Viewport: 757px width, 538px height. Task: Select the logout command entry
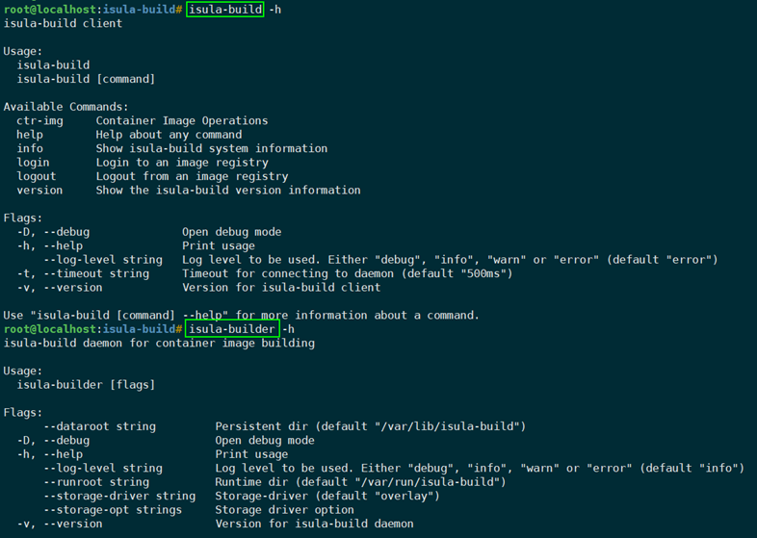coord(37,177)
